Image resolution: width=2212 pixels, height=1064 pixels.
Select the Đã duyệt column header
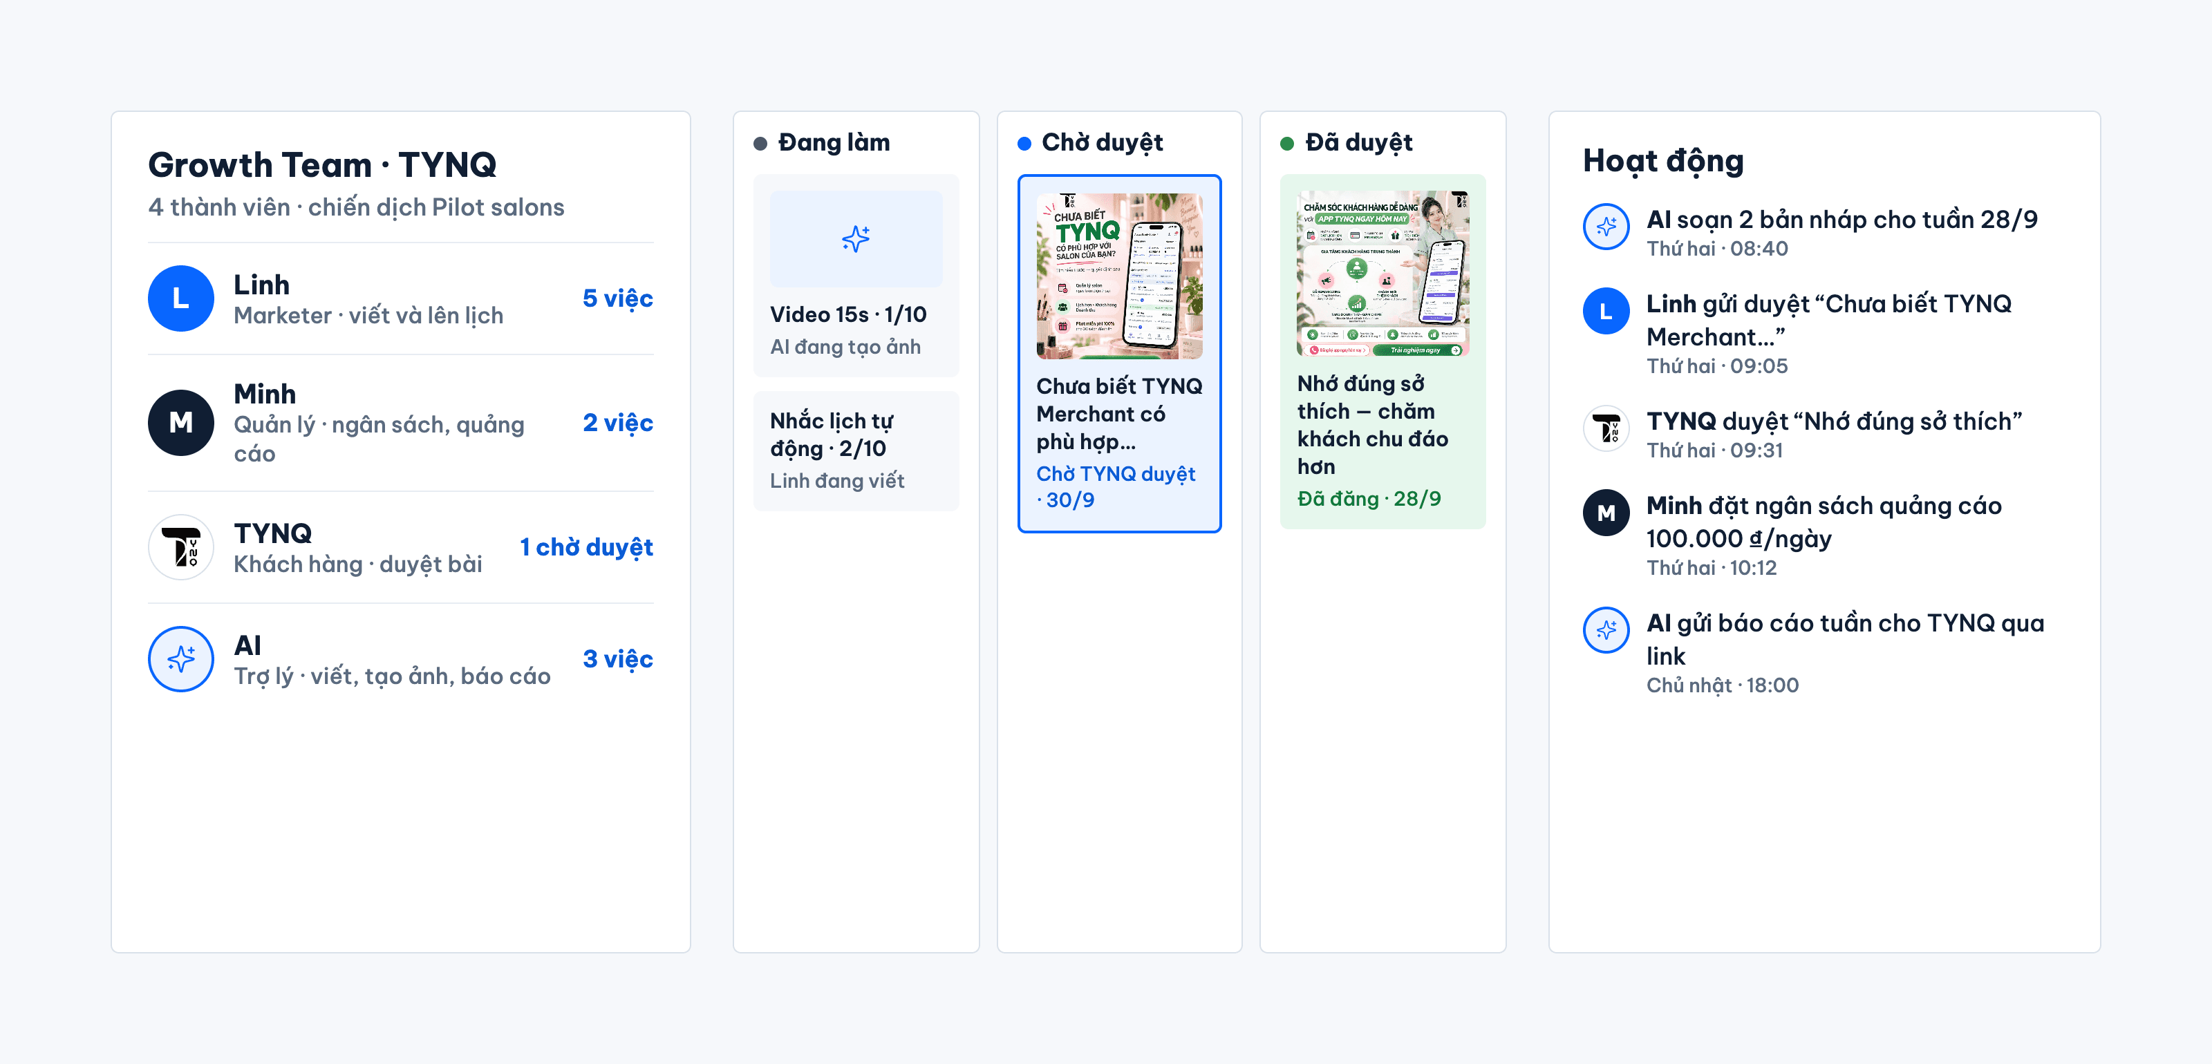point(1358,142)
